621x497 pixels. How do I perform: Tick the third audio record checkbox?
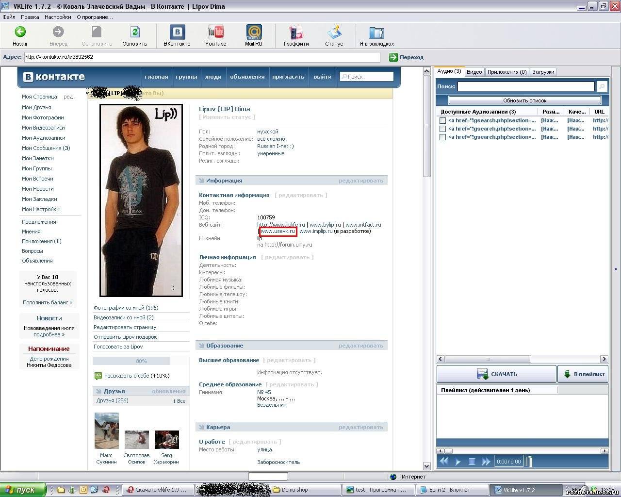tap(442, 137)
